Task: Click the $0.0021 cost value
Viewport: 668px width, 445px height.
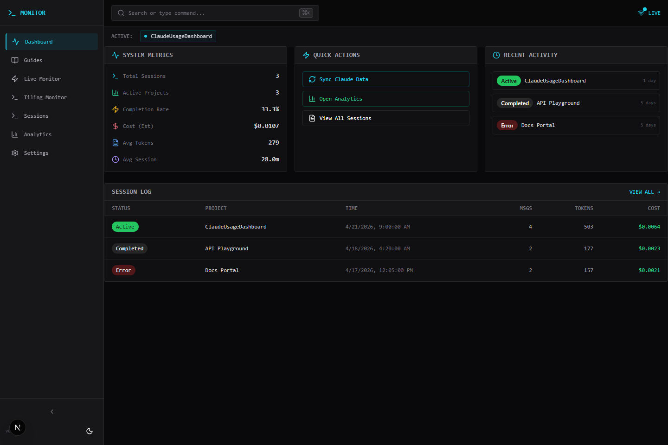Action: pyautogui.click(x=649, y=270)
